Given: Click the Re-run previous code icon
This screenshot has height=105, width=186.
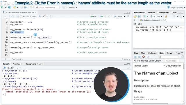Looking at the screenshot, I should (x=101, y=16).
